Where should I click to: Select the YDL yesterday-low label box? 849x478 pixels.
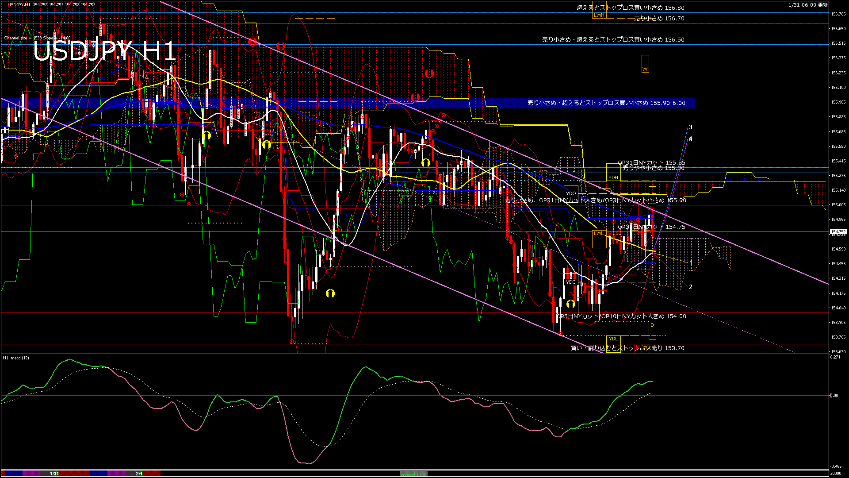[x=613, y=339]
